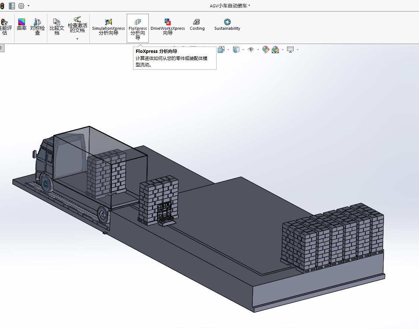Click Check Active Document (检查激活的文档)
Image resolution: width=419 pixels, height=329 pixels.
click(x=77, y=24)
